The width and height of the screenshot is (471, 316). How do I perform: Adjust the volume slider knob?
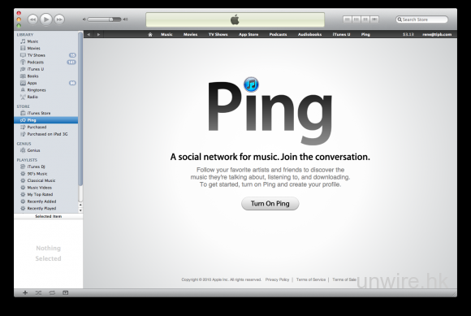[111, 19]
